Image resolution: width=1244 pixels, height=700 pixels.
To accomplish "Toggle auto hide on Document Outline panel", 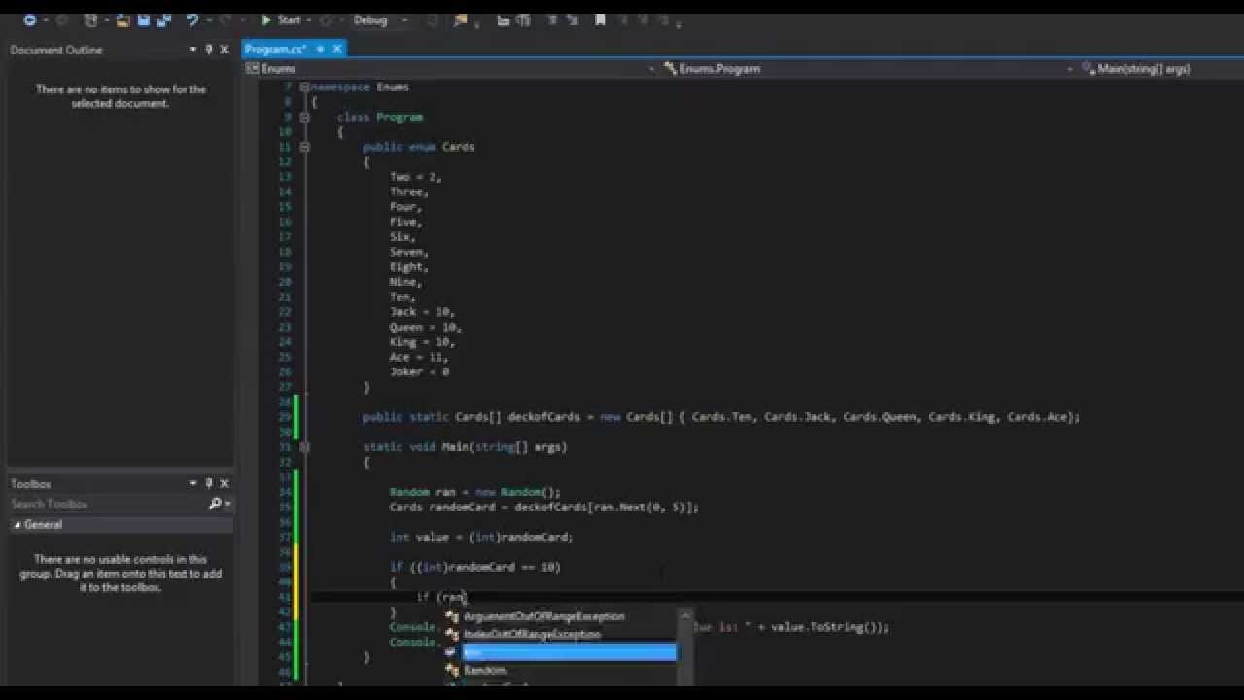I will pos(209,50).
